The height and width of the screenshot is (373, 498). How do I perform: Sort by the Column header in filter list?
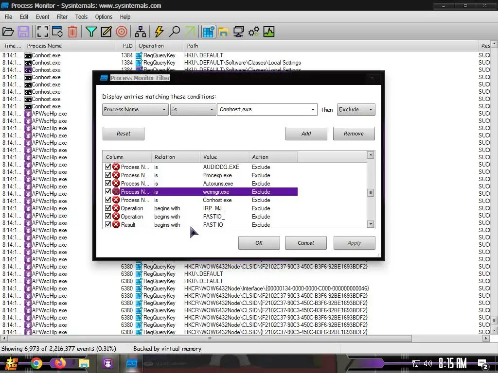coord(127,157)
